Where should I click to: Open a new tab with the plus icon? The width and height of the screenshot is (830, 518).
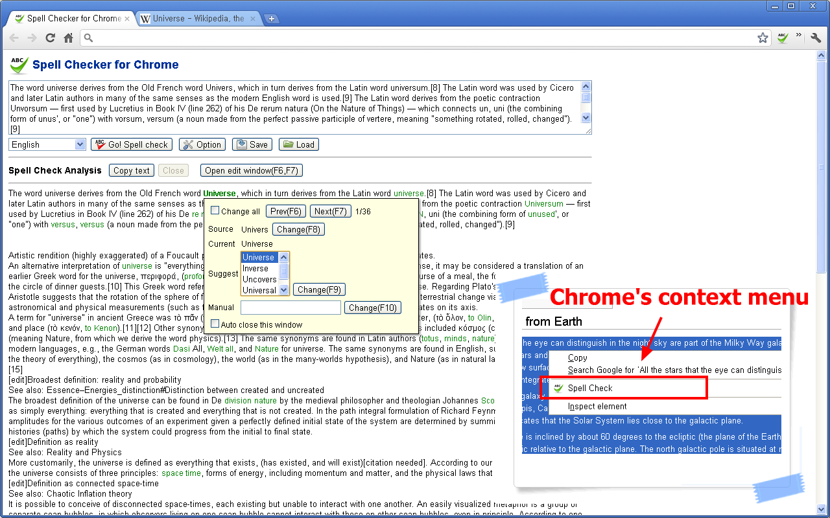271,18
